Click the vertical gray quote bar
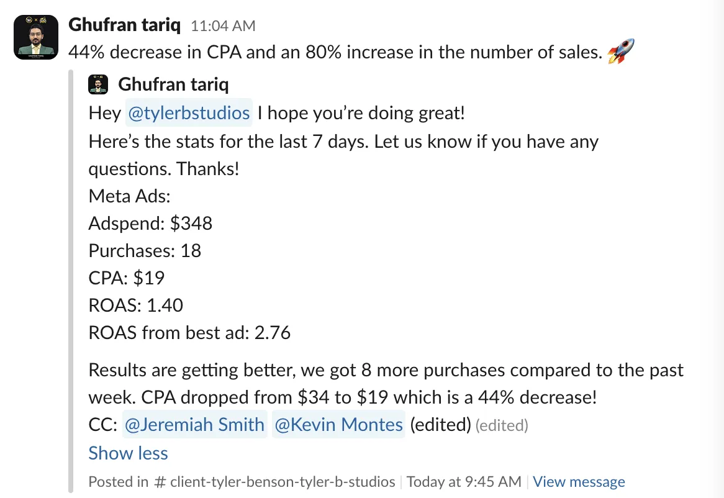 pos(71,281)
